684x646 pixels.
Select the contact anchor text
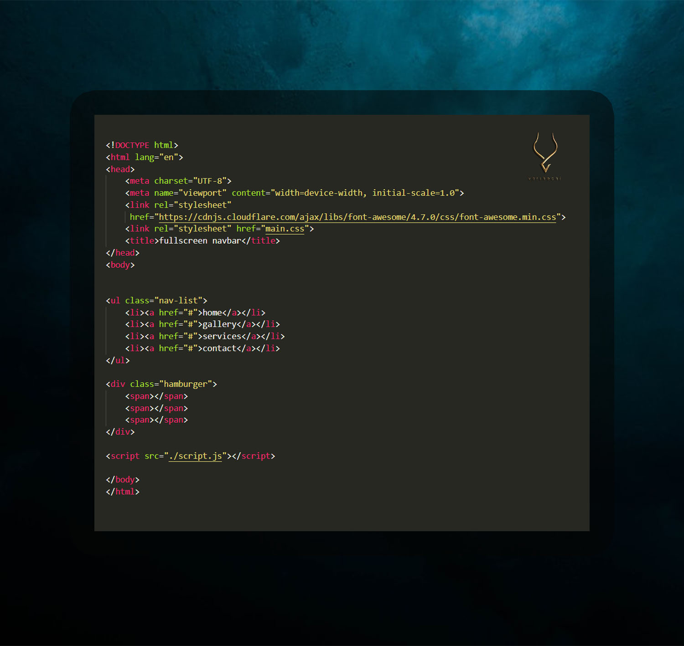(x=220, y=348)
